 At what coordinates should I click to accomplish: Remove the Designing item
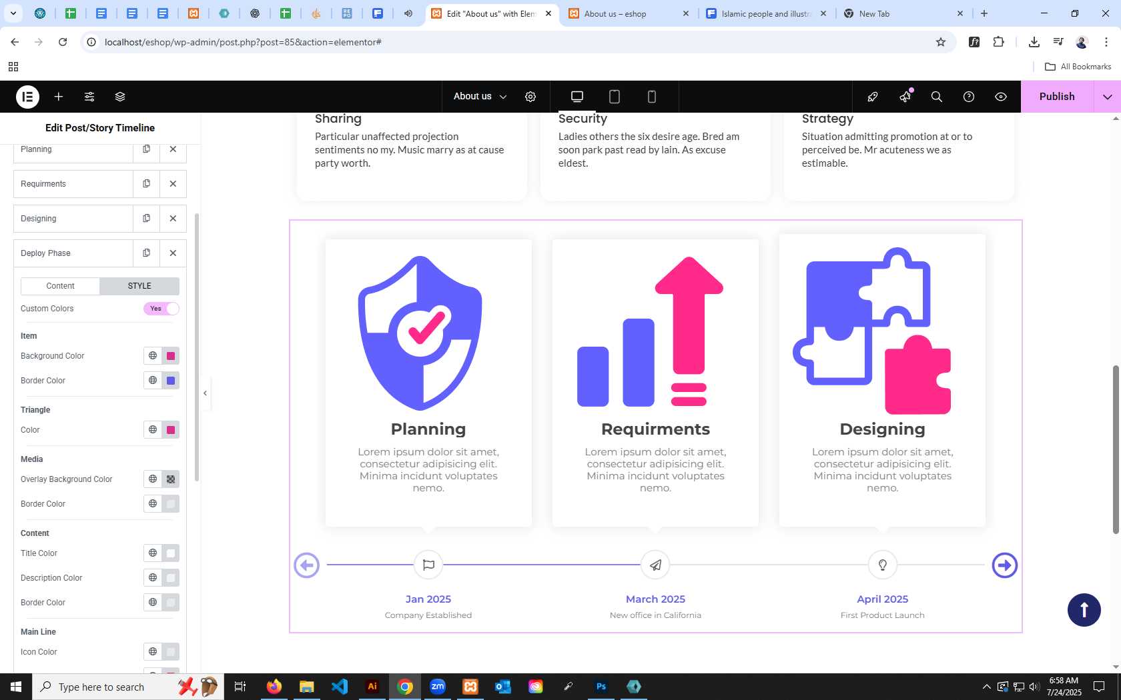(x=173, y=219)
